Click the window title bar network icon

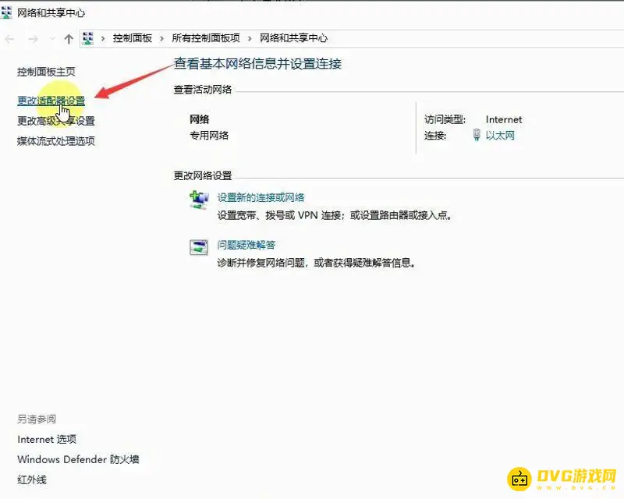(9, 13)
